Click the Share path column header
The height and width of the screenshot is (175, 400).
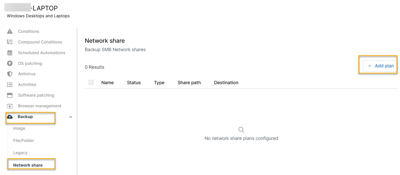(189, 83)
